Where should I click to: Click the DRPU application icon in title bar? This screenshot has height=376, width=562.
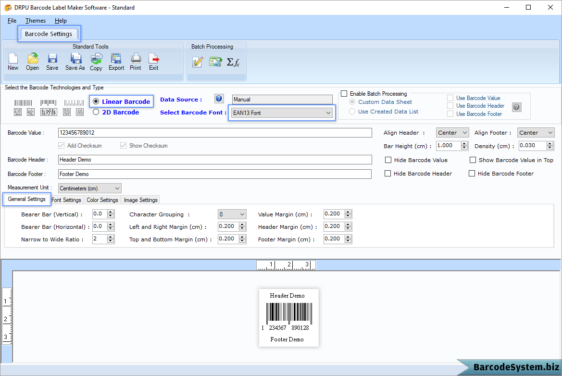click(x=8, y=8)
